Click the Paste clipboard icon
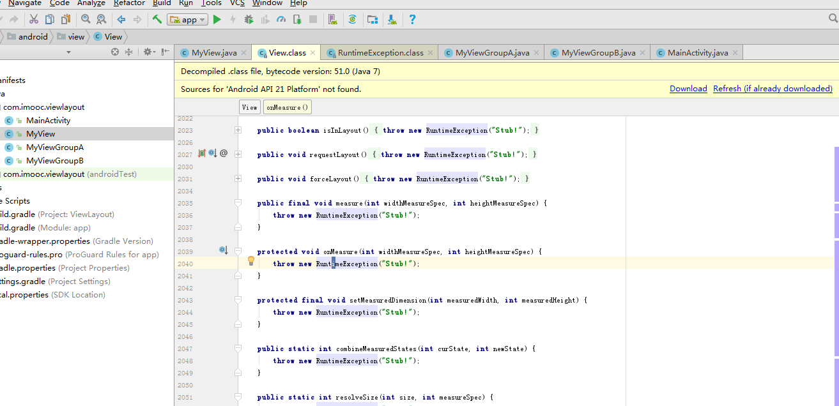The height and width of the screenshot is (406, 839). click(65, 20)
